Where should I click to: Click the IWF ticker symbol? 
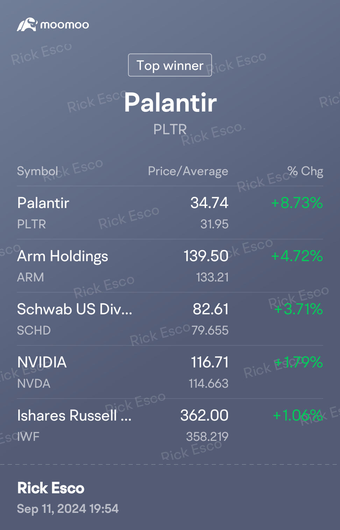pos(28,437)
